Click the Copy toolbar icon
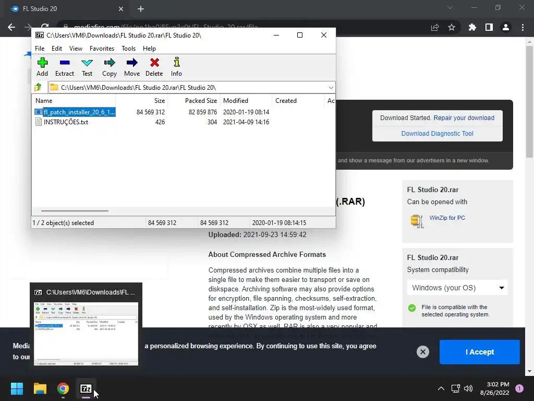This screenshot has height=401, width=534. tap(110, 67)
